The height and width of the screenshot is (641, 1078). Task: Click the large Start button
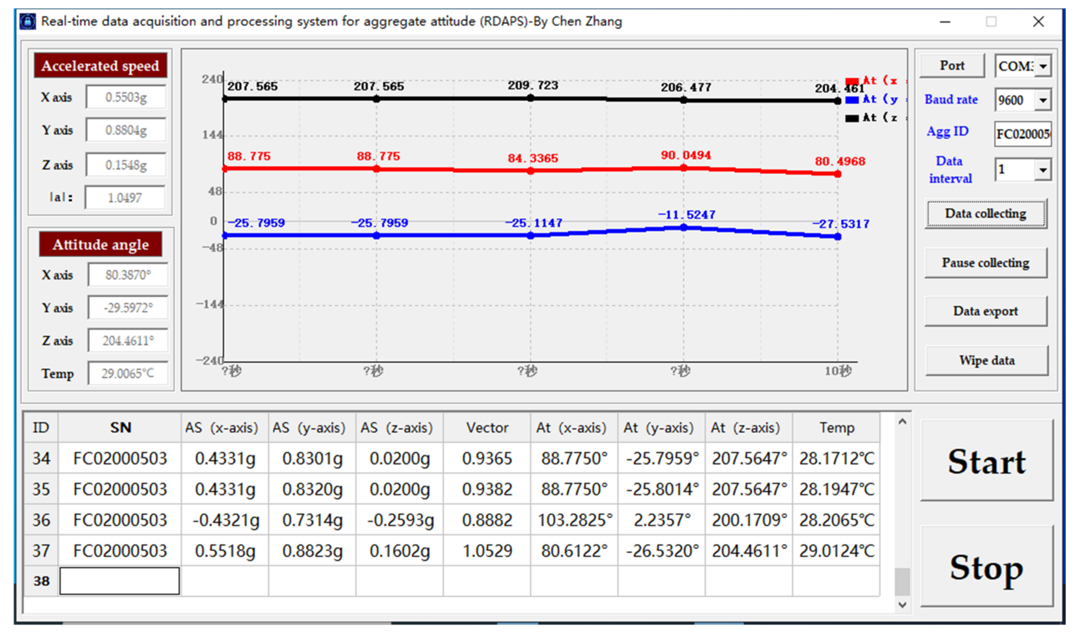987,461
